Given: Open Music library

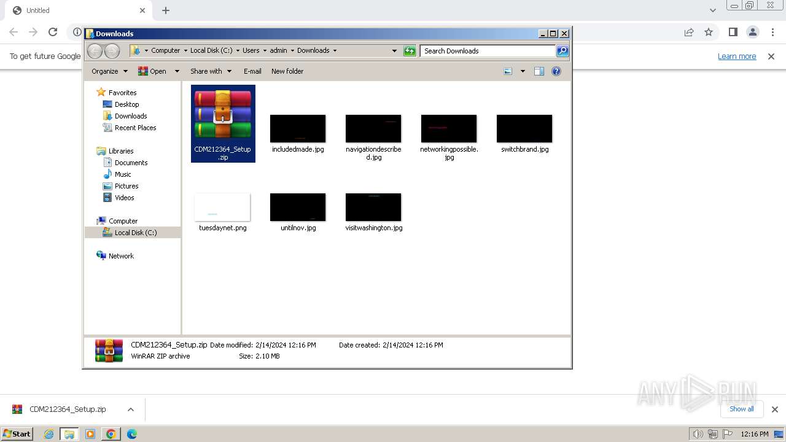Looking at the screenshot, I should point(123,174).
